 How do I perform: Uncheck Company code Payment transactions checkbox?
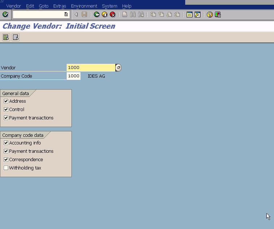click(x=6, y=151)
